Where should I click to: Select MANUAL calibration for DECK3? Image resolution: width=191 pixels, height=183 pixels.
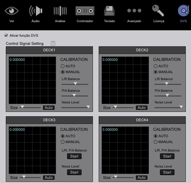point(63,142)
